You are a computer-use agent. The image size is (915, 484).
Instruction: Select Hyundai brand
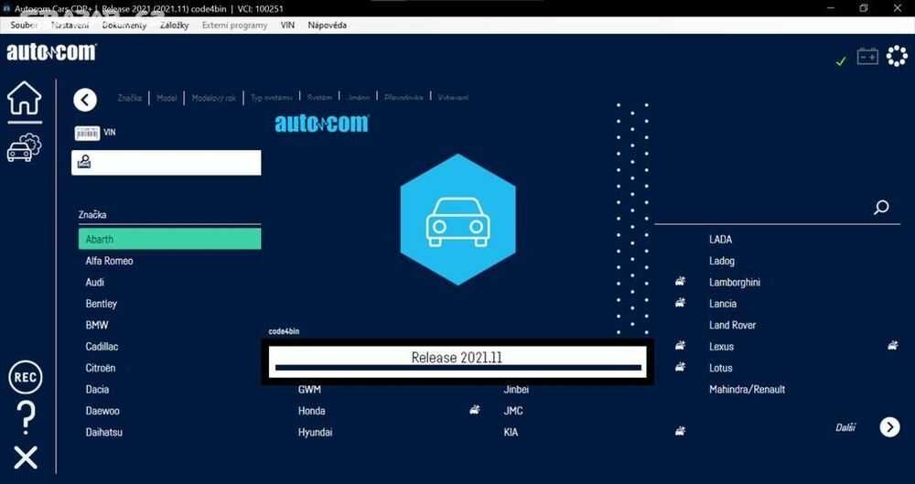pyautogui.click(x=315, y=433)
